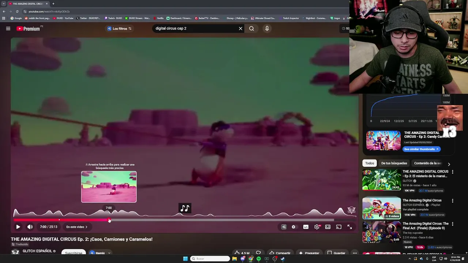The width and height of the screenshot is (468, 263).
Task: Select the 'Contenido de la serie' chip
Action: coord(428,163)
